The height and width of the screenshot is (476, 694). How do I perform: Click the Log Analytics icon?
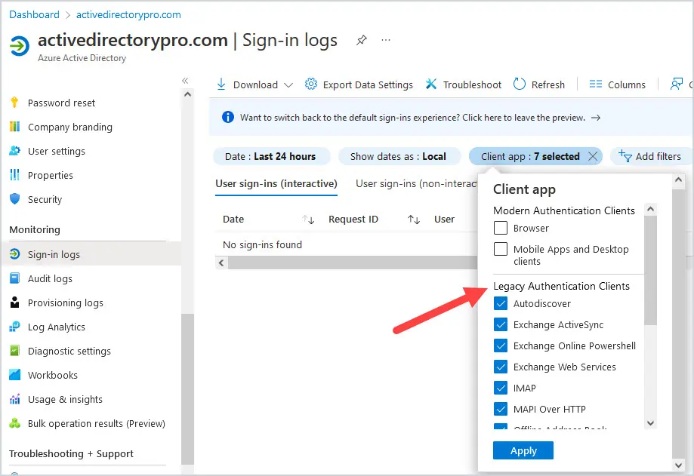(14, 327)
